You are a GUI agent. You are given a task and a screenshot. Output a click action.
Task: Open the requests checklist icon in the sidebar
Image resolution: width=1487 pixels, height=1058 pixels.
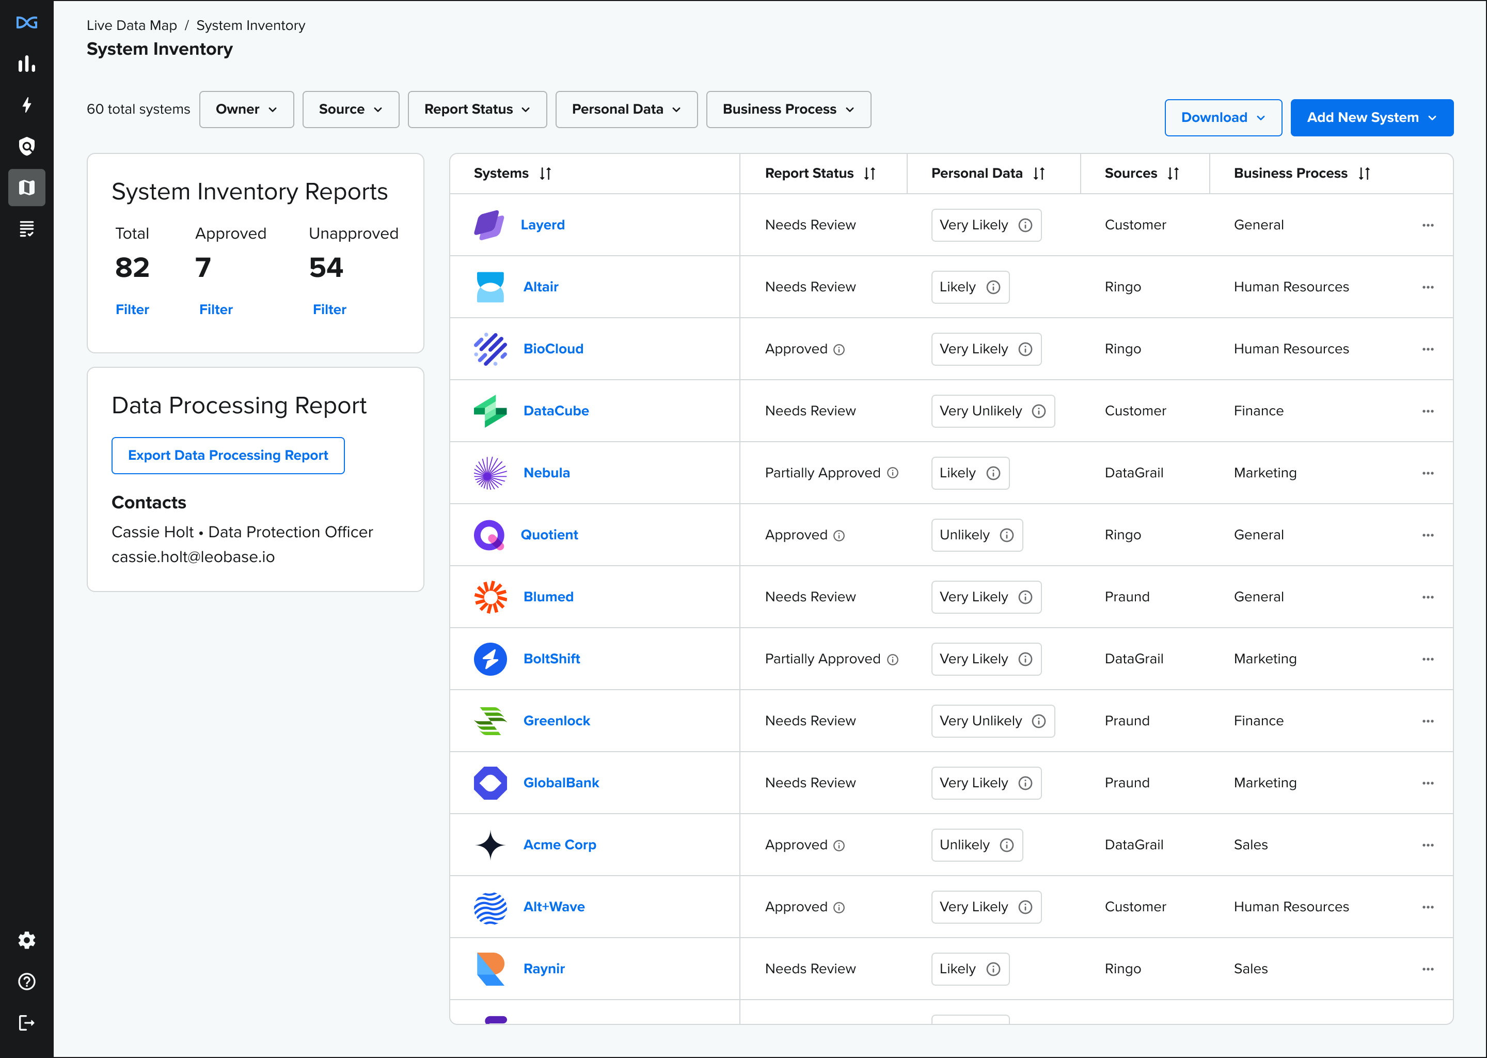coord(27,229)
